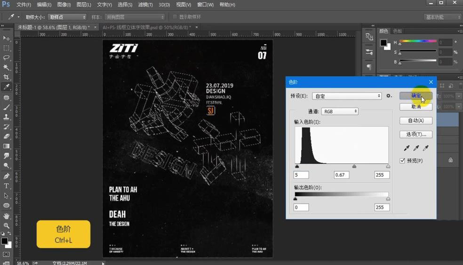Select the Ellipse shape tool
463x265 pixels.
point(6,205)
